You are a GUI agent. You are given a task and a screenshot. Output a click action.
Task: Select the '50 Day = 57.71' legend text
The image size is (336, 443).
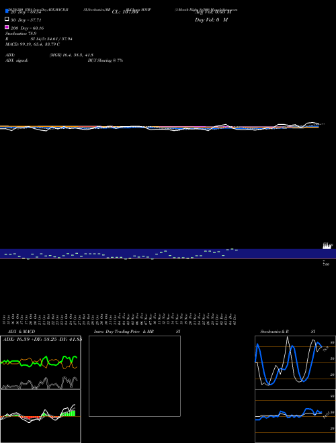(26, 20)
